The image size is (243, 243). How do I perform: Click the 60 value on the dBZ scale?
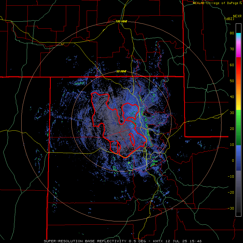tap(232, 65)
